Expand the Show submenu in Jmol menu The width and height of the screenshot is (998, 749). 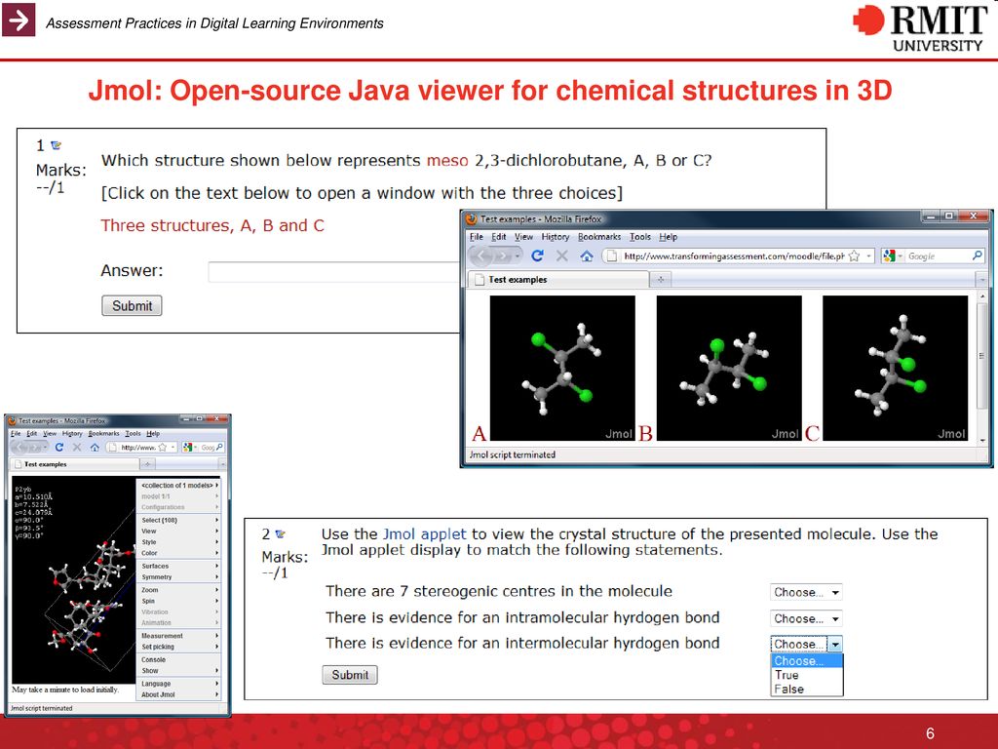coord(179,671)
